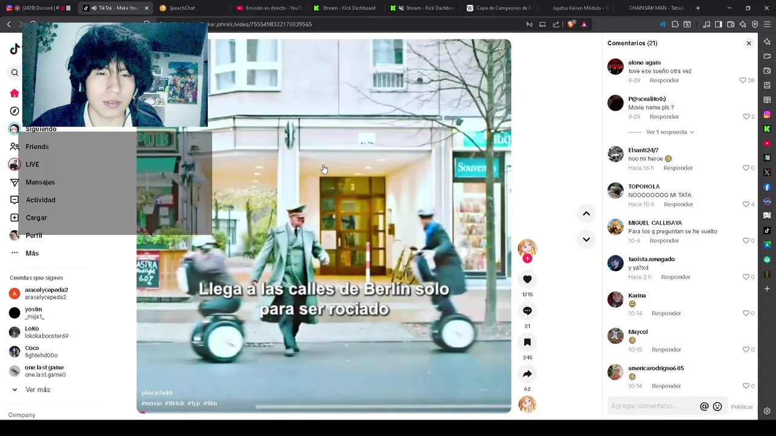Open the Brave VPN shield icon
Image resolution: width=776 pixels, height=436 pixels.
755,24
